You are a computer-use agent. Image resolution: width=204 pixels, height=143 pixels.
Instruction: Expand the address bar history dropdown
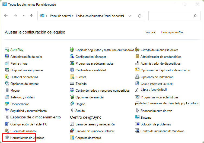tap(130, 16)
